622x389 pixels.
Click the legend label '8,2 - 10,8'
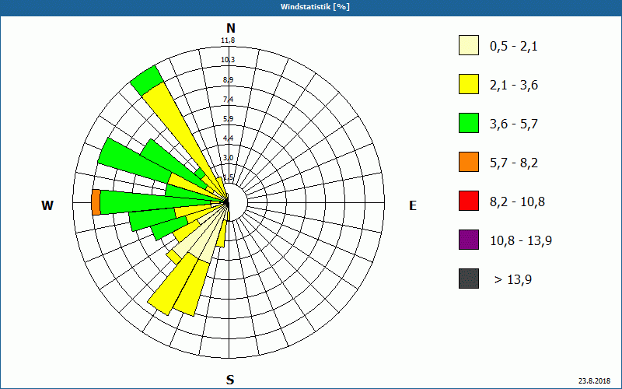pyautogui.click(x=517, y=202)
